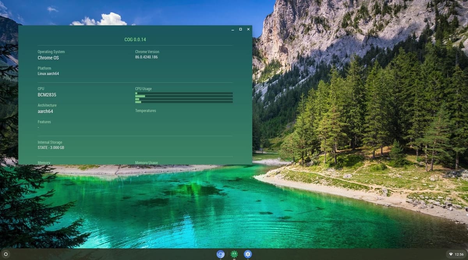The image size is (468, 260).
Task: Click the COG app icon in the shelf
Action: coord(234,254)
